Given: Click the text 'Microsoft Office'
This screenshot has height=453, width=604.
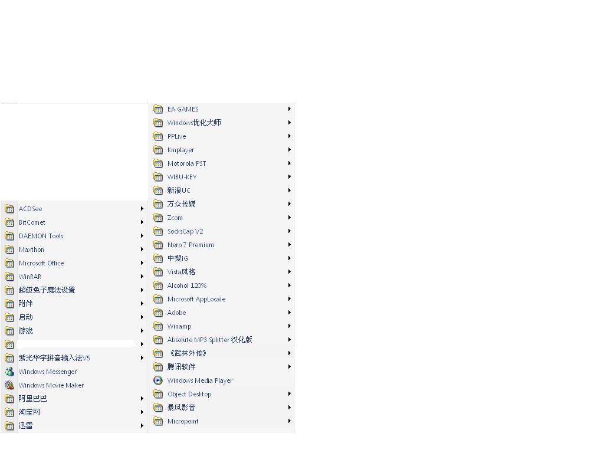Looking at the screenshot, I should tap(41, 263).
